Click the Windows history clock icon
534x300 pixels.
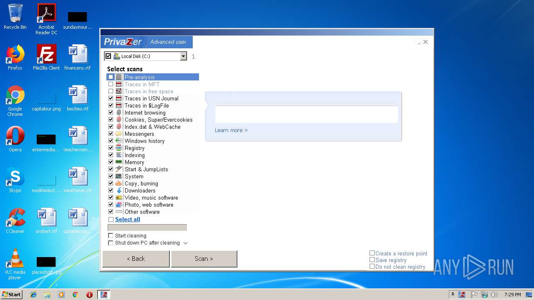119,141
